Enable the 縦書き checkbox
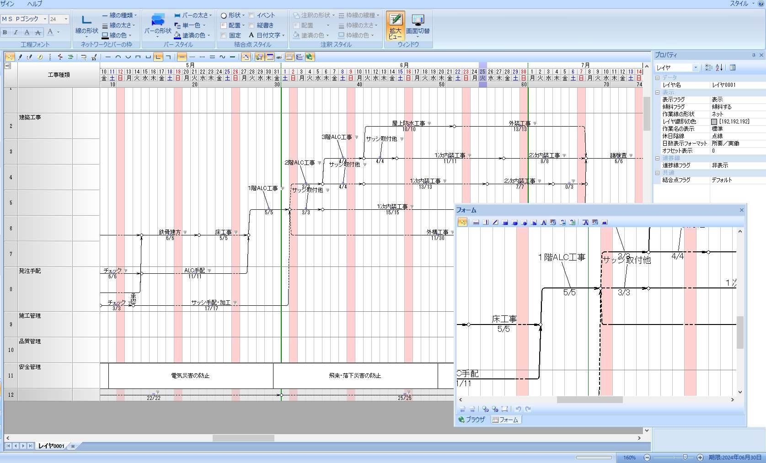 [252, 26]
